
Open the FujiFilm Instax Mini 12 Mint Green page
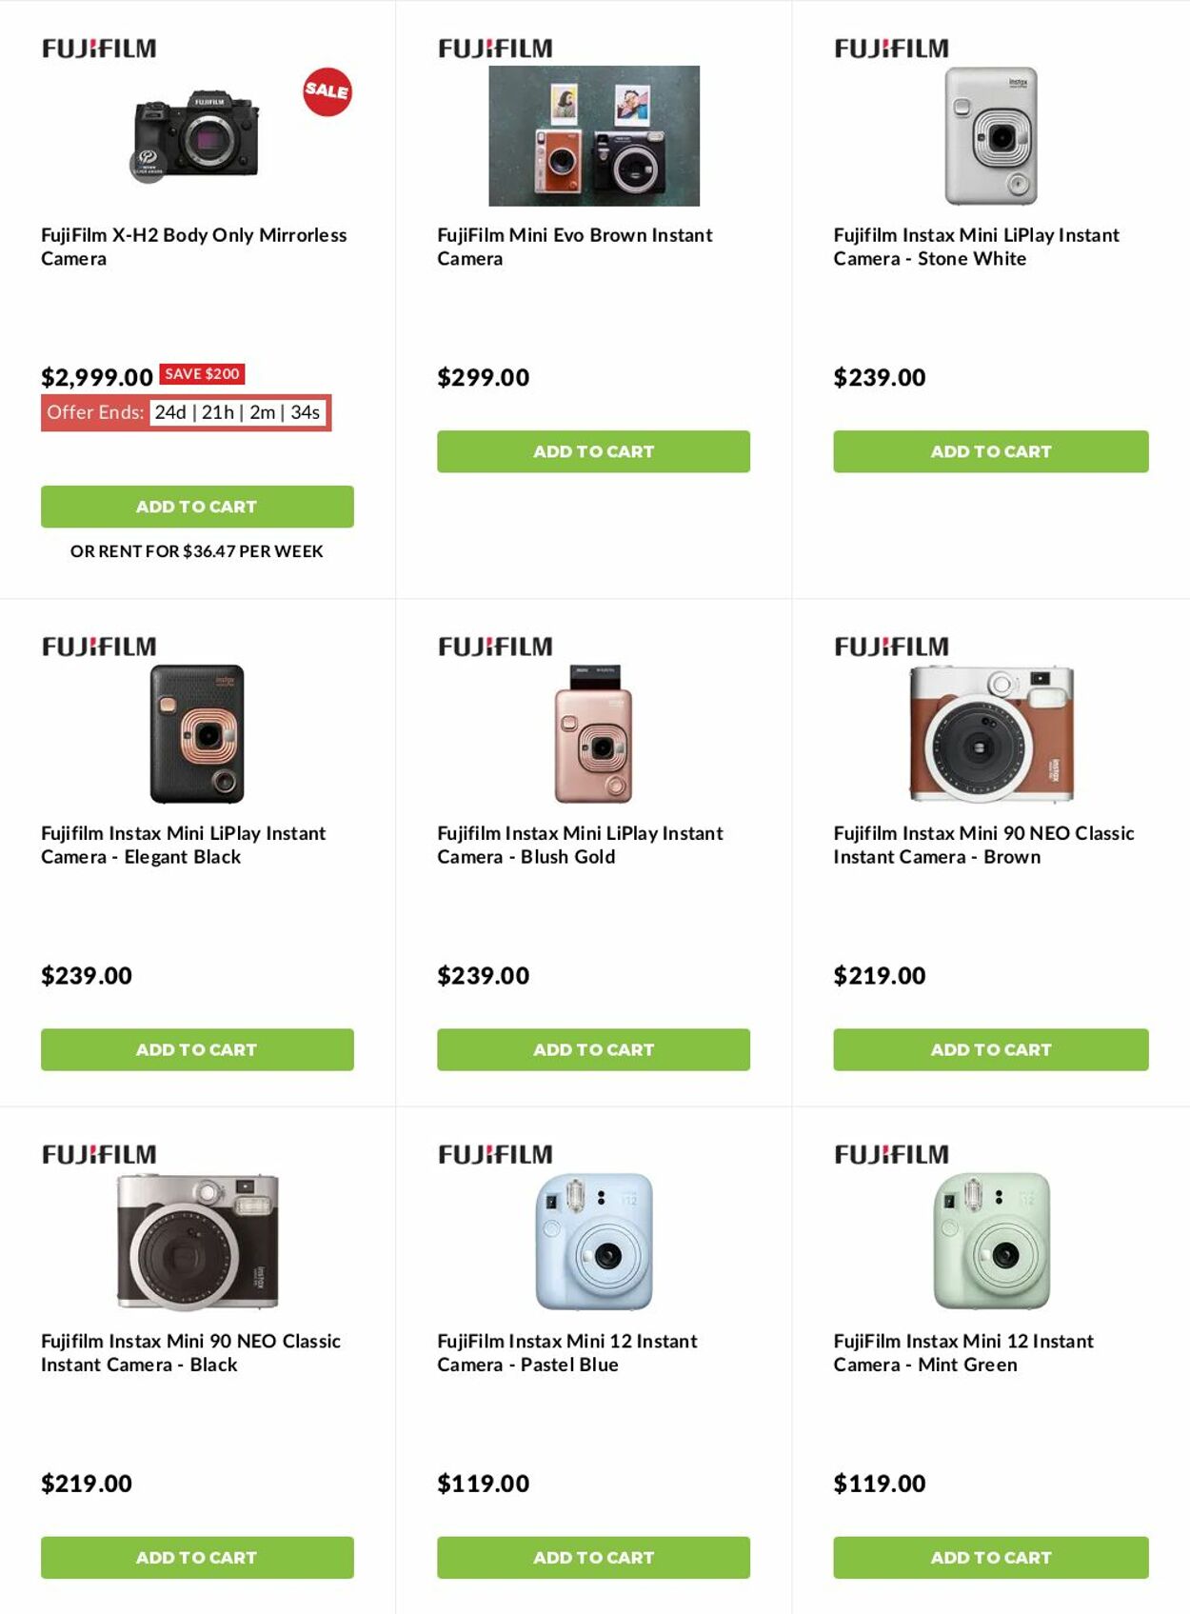(x=963, y=1352)
